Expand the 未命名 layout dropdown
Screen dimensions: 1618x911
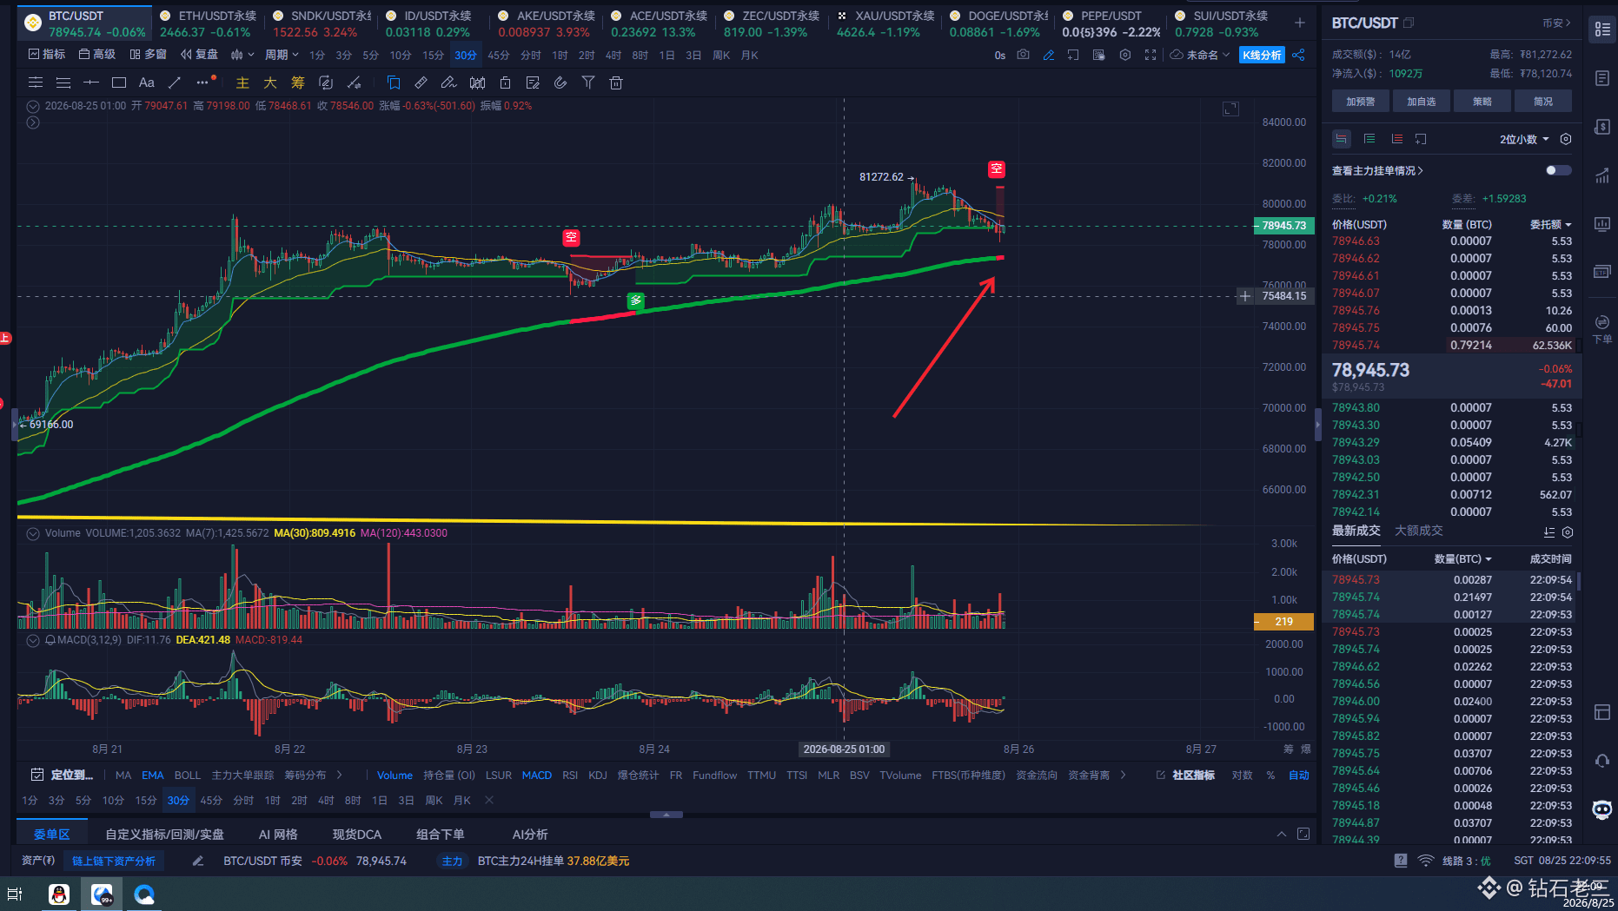click(1200, 55)
